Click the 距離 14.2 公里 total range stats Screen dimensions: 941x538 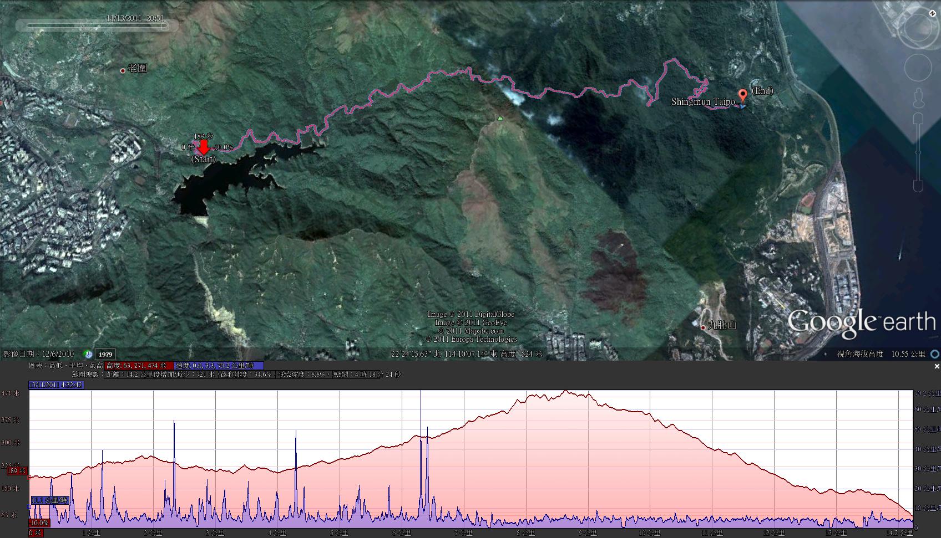tap(129, 375)
